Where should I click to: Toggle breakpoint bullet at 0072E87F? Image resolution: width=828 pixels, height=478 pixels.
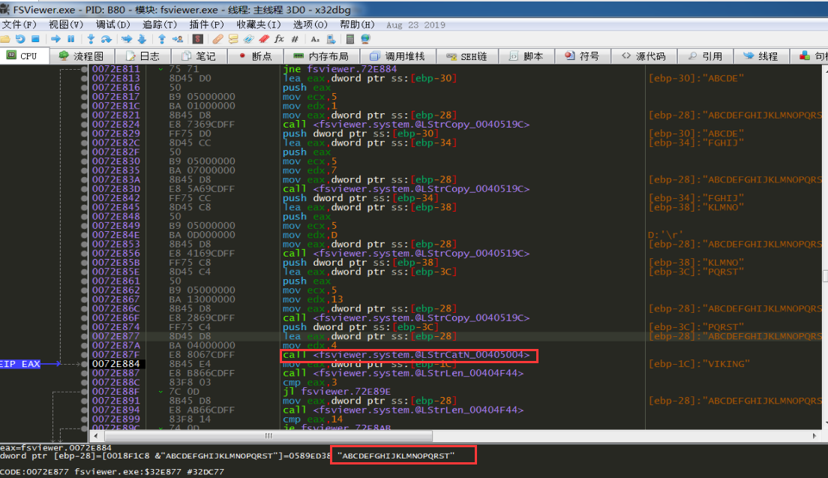click(85, 354)
